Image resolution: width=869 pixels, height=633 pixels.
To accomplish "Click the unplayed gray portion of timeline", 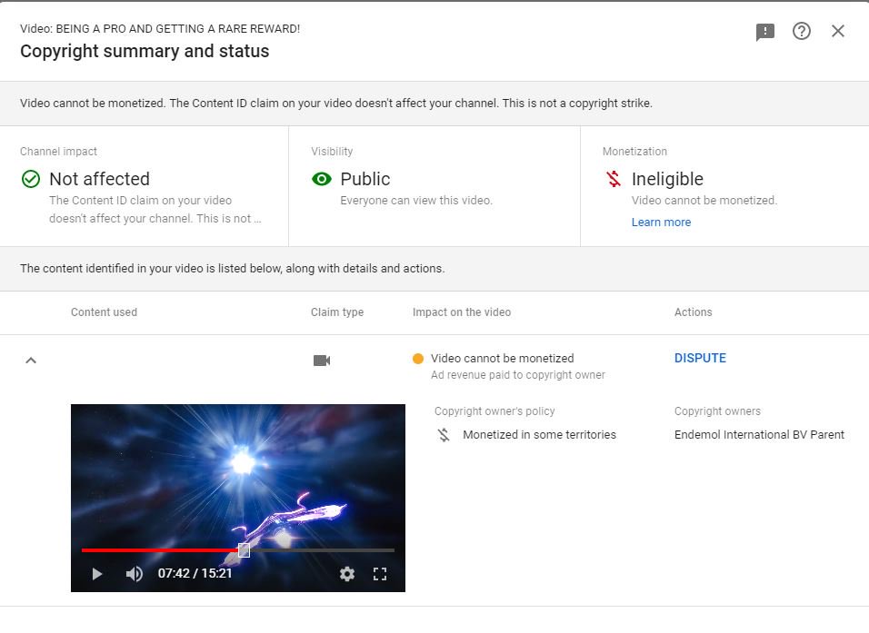I will tap(322, 550).
